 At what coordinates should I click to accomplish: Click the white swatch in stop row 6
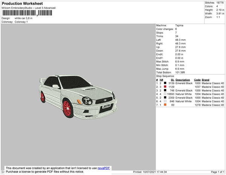(x=165, y=101)
